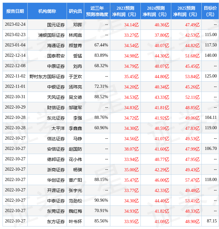The image size is (219, 229).
Task: Click accuracy value 60.96%
Action: click(101, 128)
